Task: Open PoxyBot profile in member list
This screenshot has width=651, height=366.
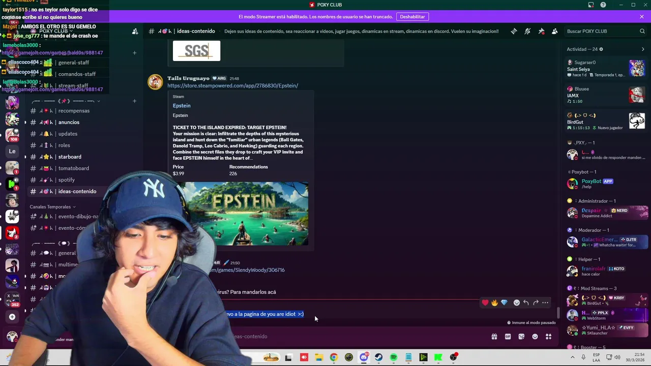Action: 607,184
